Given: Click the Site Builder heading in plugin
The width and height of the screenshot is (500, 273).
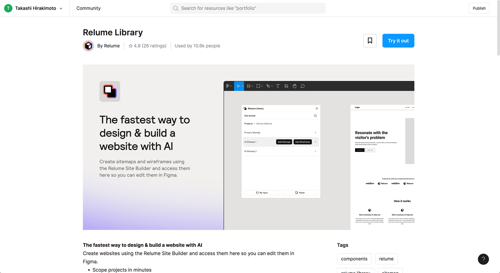Looking at the screenshot, I should 250,116.
